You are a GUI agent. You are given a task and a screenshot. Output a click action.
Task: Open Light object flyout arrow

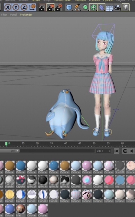click(129, 10)
